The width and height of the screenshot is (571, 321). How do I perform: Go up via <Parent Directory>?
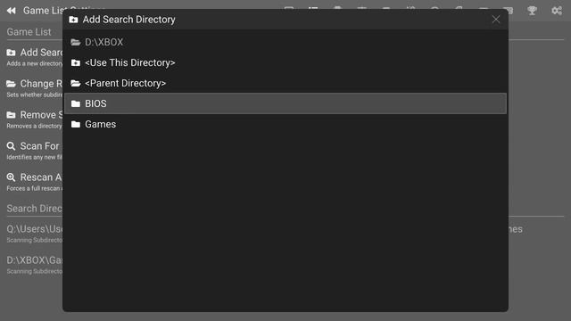click(x=285, y=83)
